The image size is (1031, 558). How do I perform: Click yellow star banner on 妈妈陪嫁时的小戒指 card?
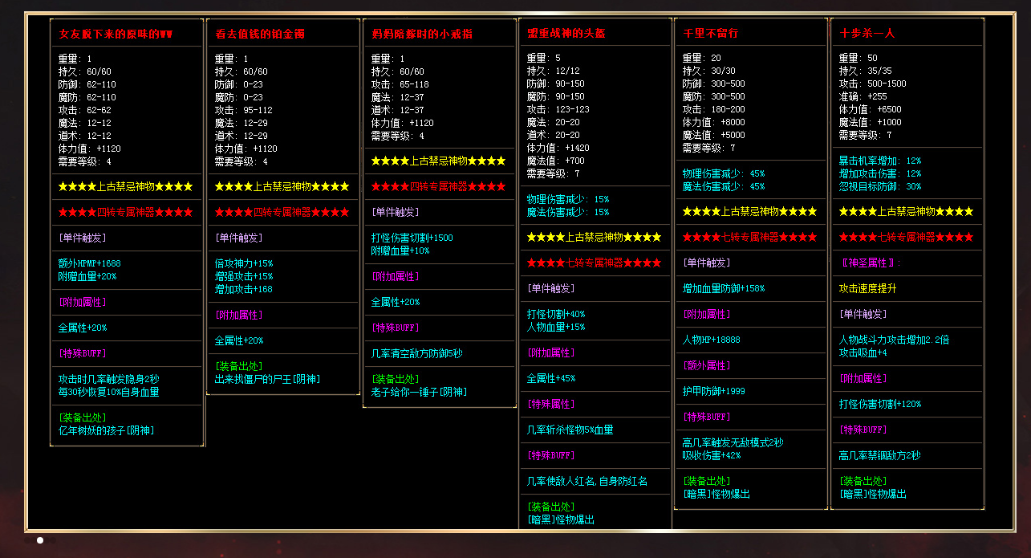(x=438, y=161)
